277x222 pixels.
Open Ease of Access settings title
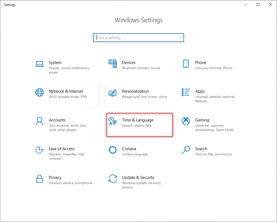[62, 149]
